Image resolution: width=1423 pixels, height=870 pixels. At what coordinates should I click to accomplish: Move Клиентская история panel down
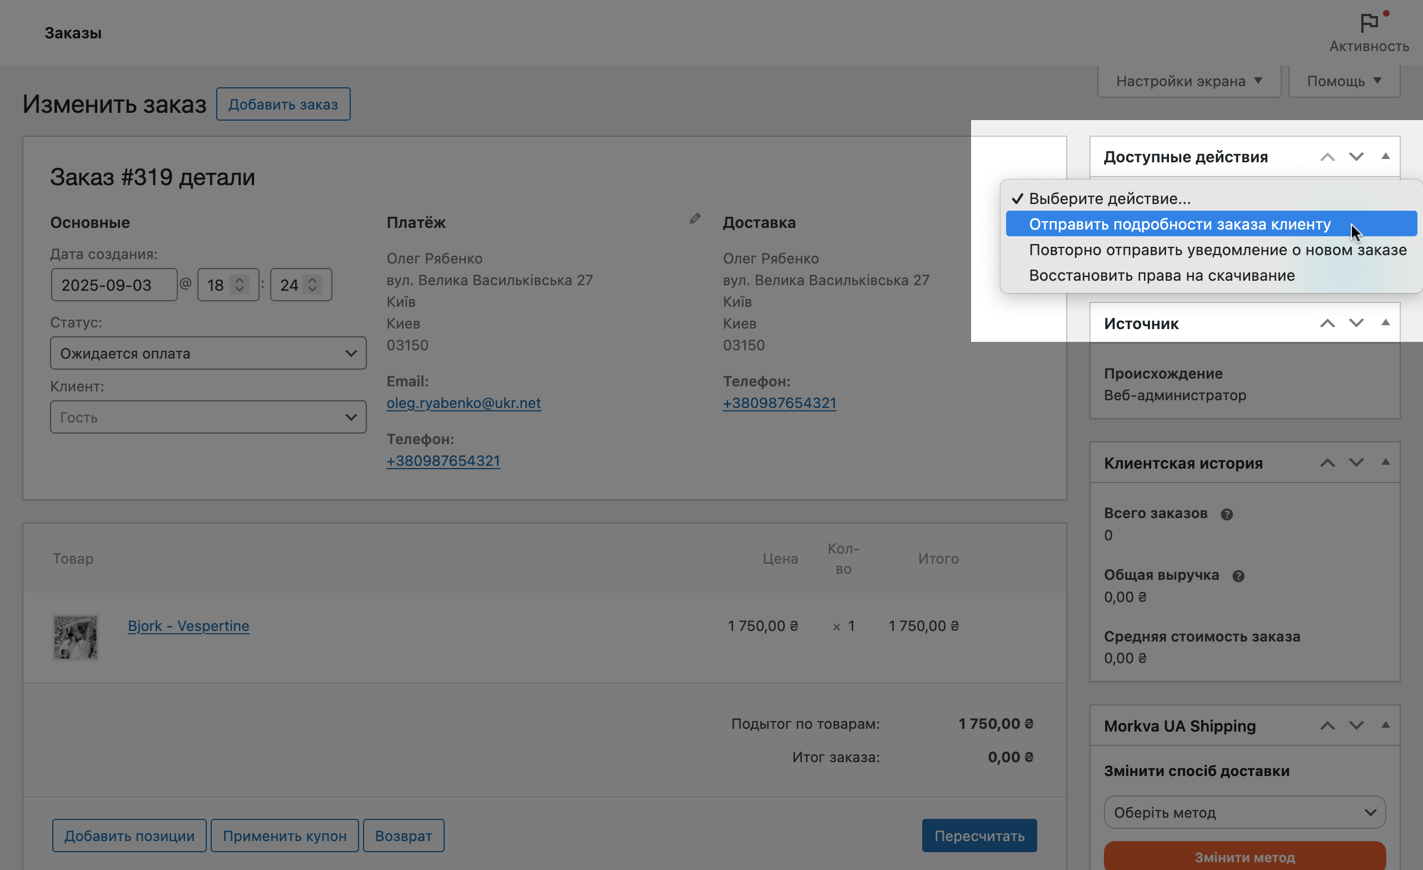point(1356,463)
